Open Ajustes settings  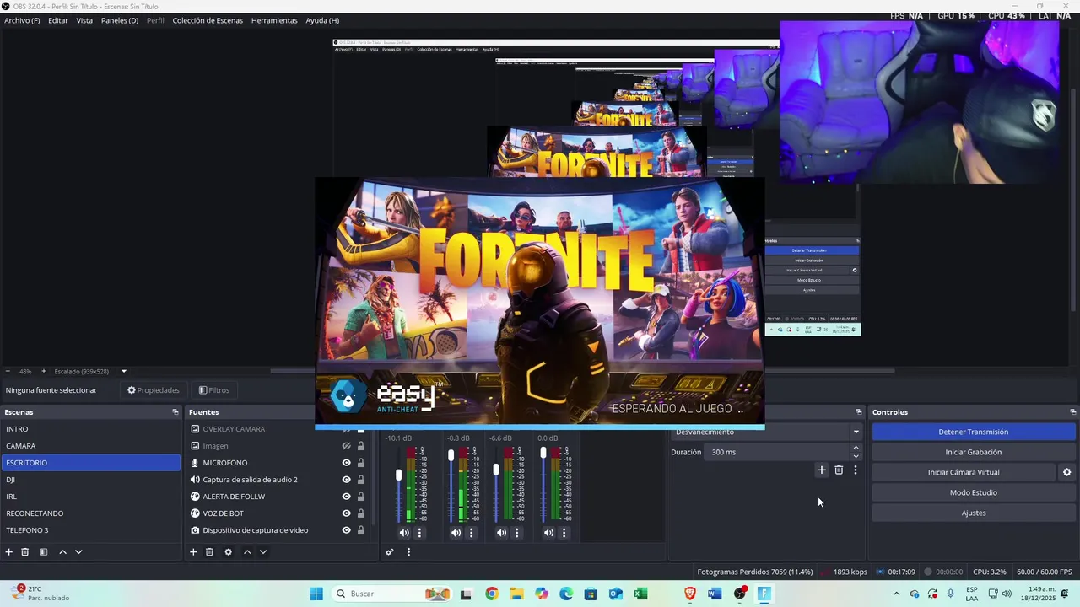[x=973, y=513]
